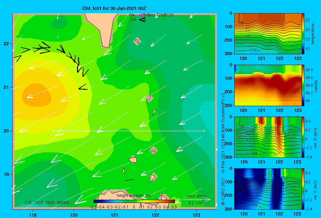This screenshot has height=218, width=321.
Task: Click the 'height anomaly (m)' label
Action: (134, 196)
